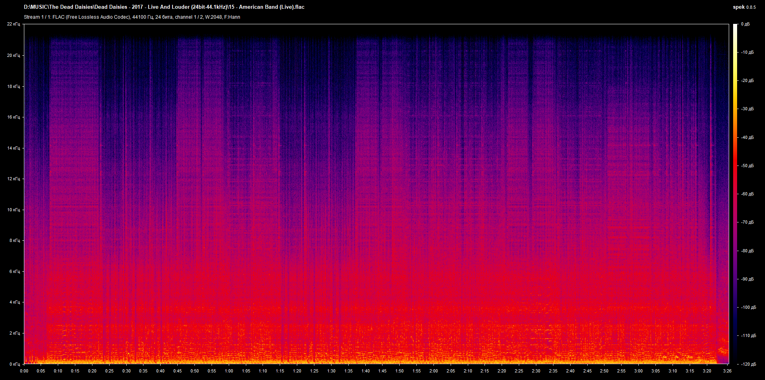This screenshot has height=380, width=765.
Task: Select the 0:30 time axis marker
Action: point(126,371)
